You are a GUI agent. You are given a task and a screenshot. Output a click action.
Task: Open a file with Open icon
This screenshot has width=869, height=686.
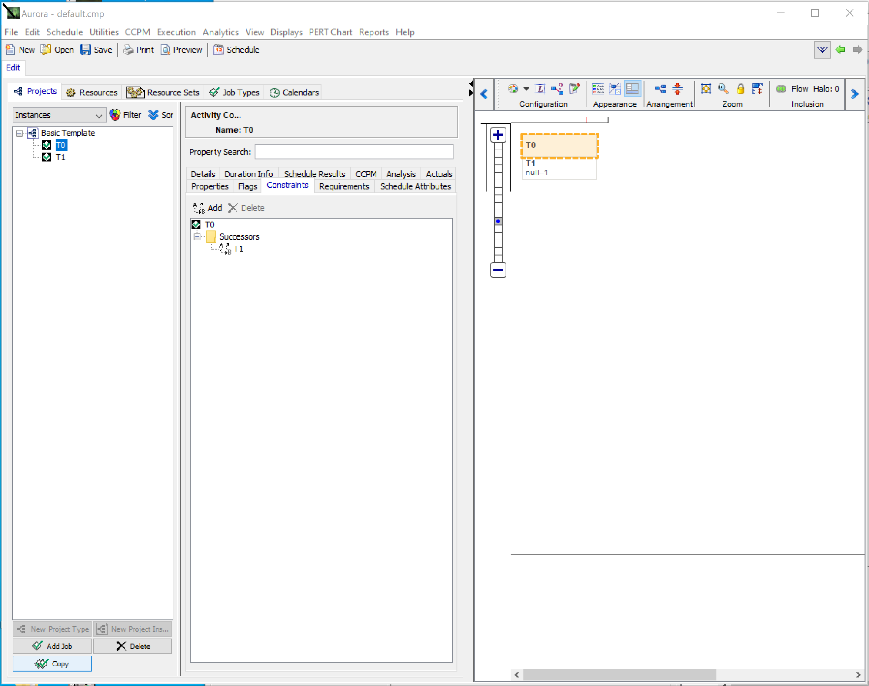pyautogui.click(x=46, y=50)
